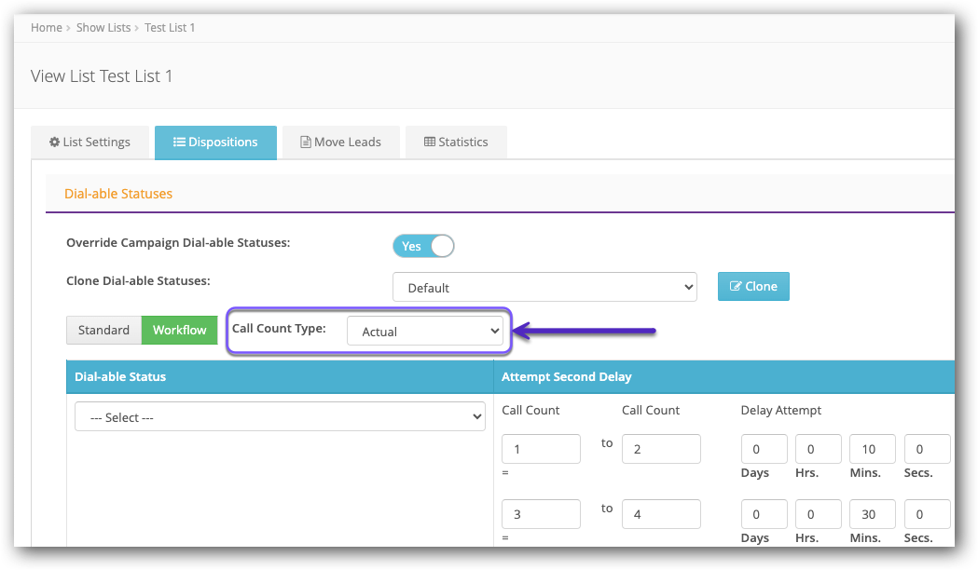Open the Call Count Type dropdown
Image resolution: width=978 pixels, height=570 pixels.
click(424, 332)
